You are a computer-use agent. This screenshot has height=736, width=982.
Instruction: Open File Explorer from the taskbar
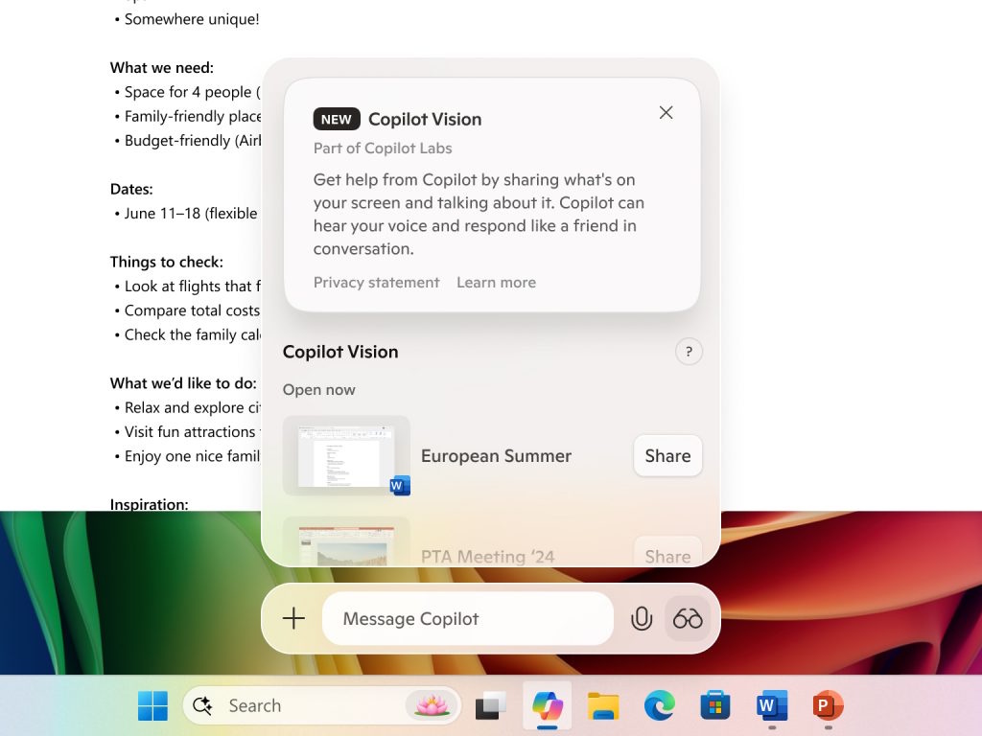point(602,705)
